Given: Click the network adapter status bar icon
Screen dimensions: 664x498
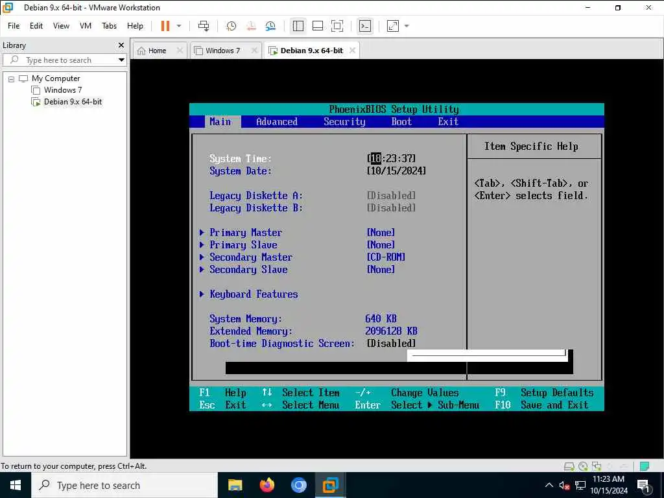Looking at the screenshot, I should [597, 466].
